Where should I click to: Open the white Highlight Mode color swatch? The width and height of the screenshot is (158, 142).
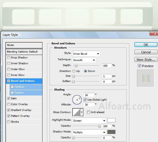pyautogui.click(x=111, y=120)
